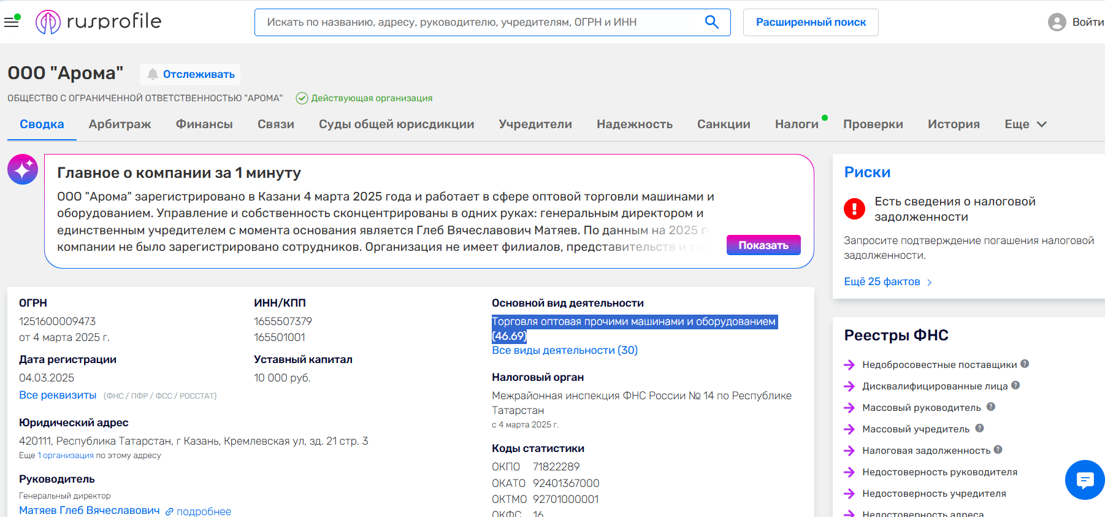The height and width of the screenshot is (517, 1105).
Task: Open the Недостоверность учредителя registry link
Action: coord(934,493)
